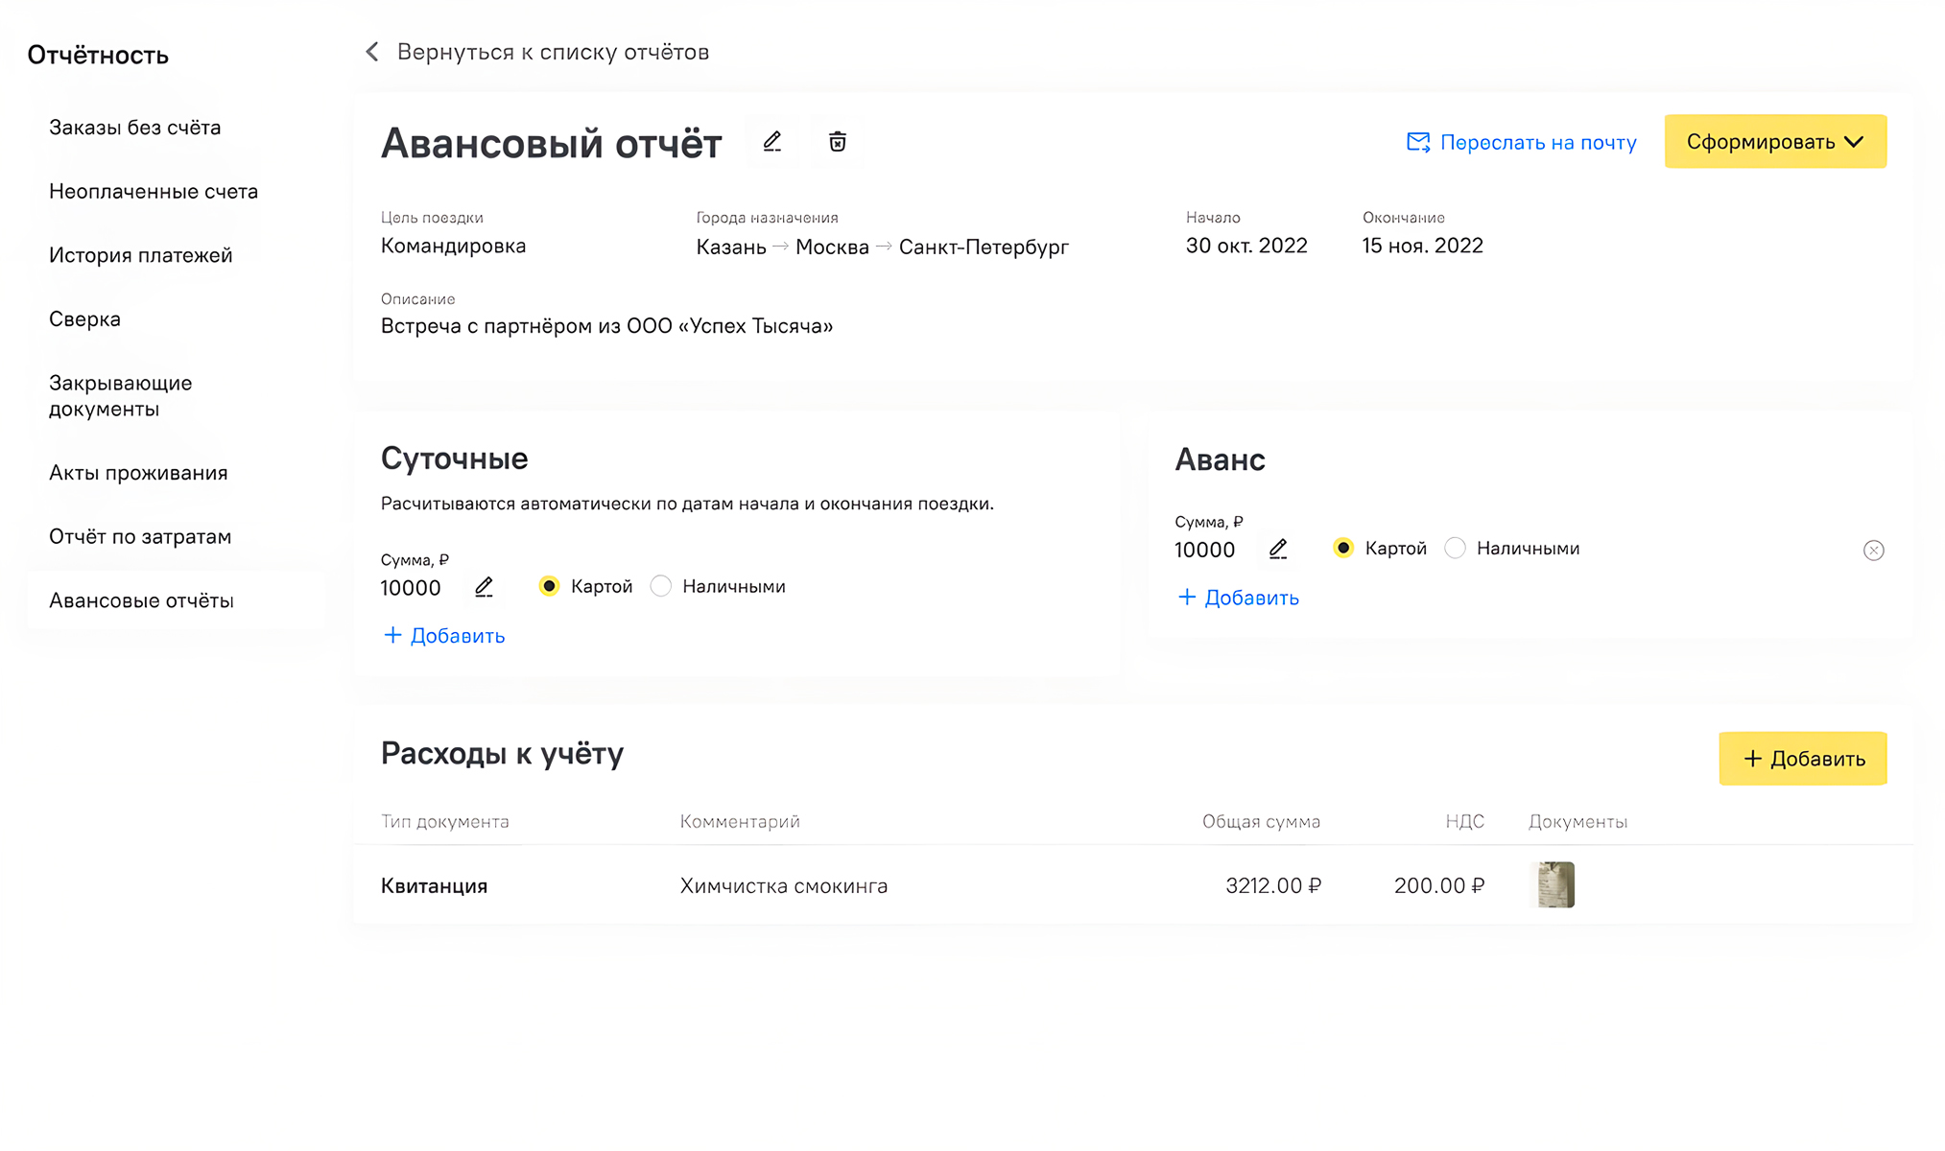Select Картой radio in Суточные section

point(549,586)
